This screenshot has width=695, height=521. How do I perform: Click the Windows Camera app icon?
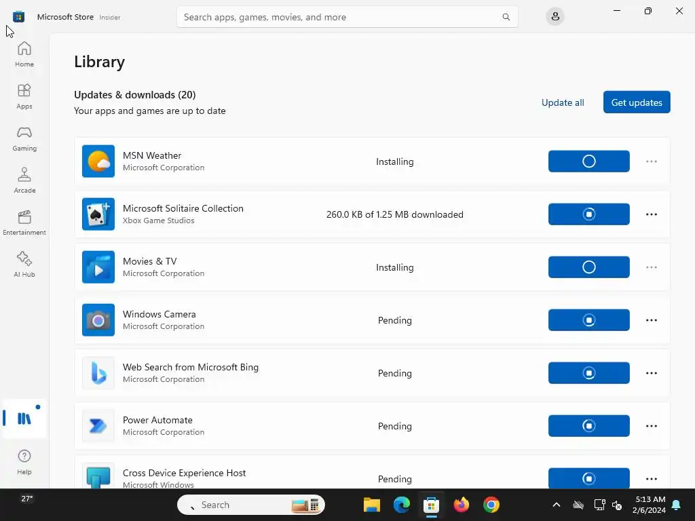98,320
